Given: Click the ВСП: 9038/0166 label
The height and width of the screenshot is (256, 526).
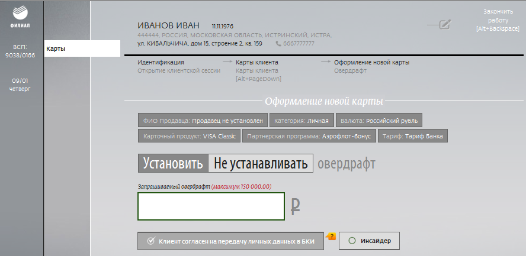Looking at the screenshot, I should coord(20,51).
